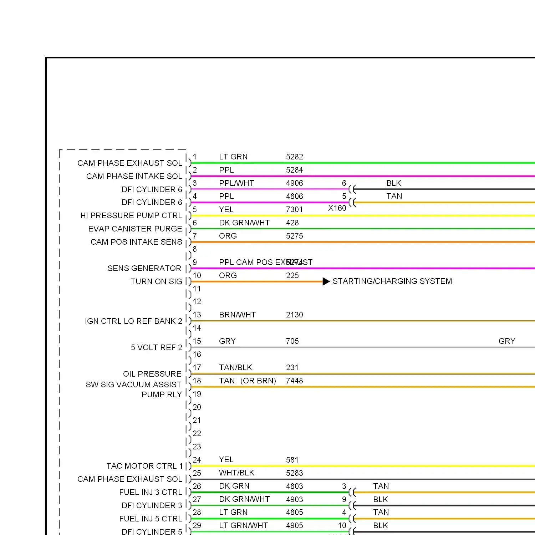Select the SENS GENERATOR label
Viewport: 535px width, 535px height.
144,268
